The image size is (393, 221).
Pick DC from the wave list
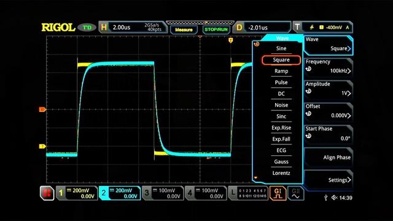281,94
